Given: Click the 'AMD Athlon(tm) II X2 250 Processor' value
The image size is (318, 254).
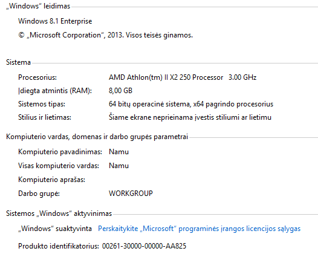Looking at the screenshot, I should [166, 77].
